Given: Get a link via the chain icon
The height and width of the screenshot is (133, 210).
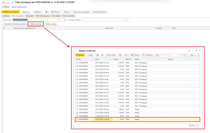Looking at the screenshot, I should click(189, 50).
